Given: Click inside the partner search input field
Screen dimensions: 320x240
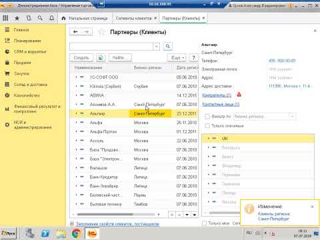Looking at the screenshot, I should pyautogui.click(x=111, y=46).
